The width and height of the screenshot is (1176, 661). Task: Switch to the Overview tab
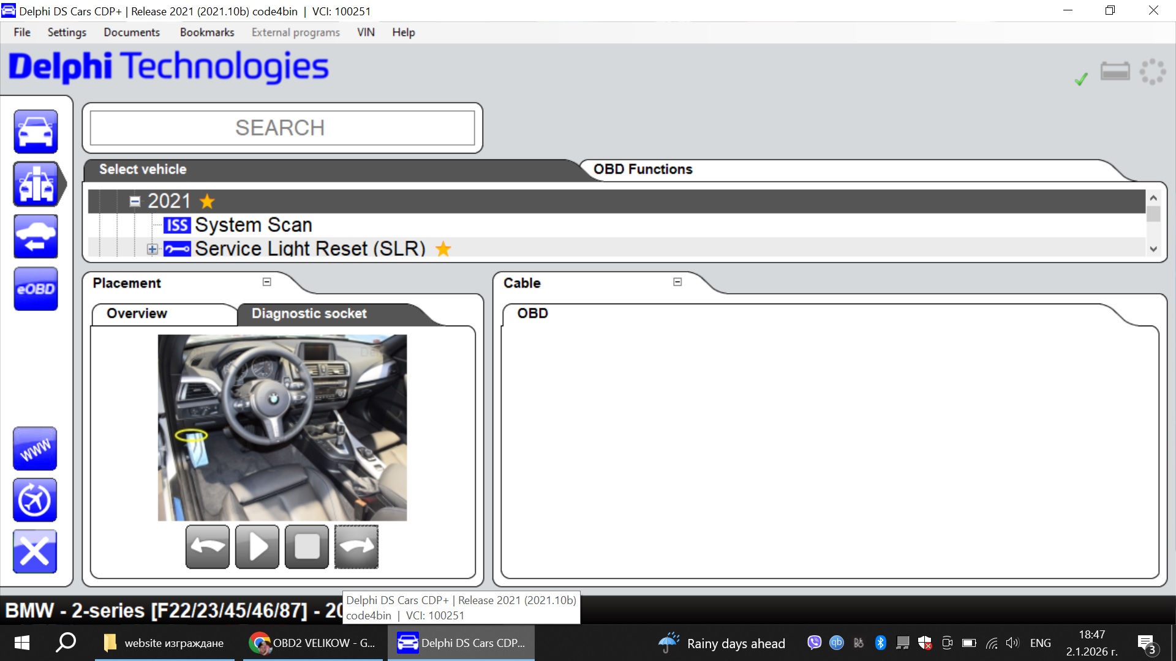[137, 313]
